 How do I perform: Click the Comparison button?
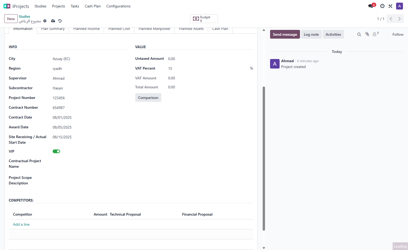coord(148,98)
